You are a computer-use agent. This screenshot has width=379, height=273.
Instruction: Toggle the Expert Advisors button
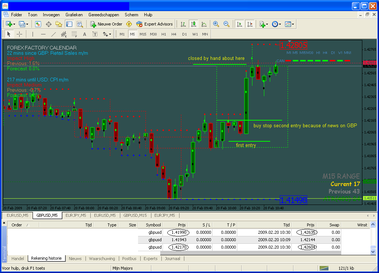click(154, 24)
